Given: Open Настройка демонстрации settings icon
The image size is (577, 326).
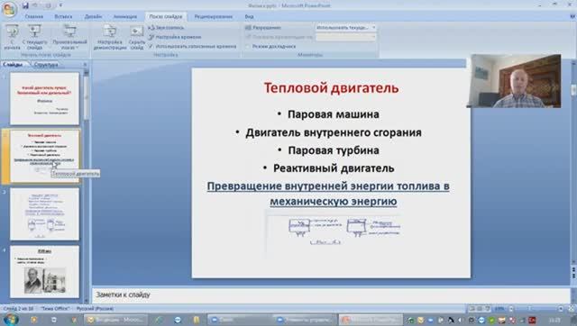Looking at the screenshot, I should [x=110, y=37].
